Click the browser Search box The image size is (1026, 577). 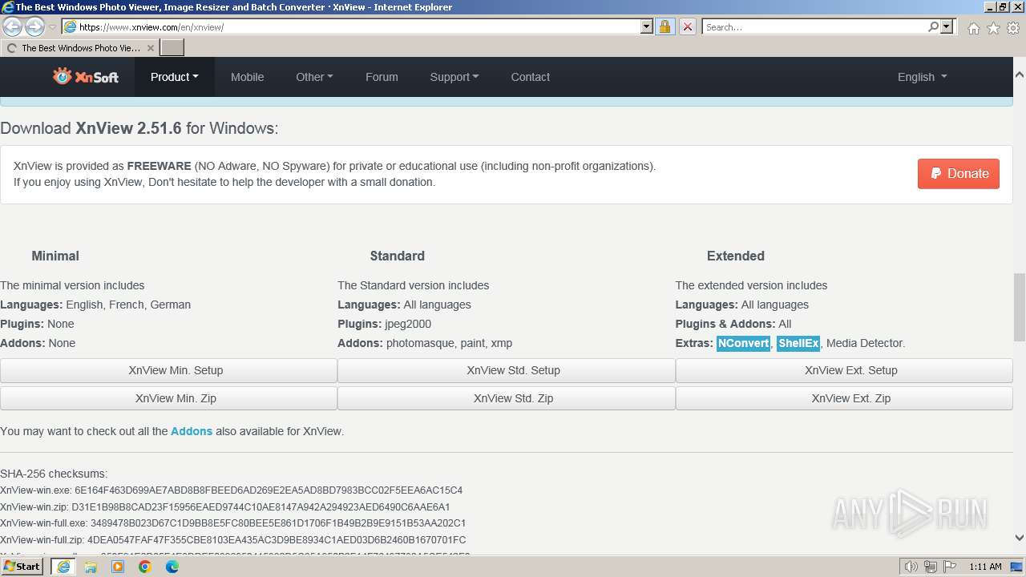[x=814, y=26]
